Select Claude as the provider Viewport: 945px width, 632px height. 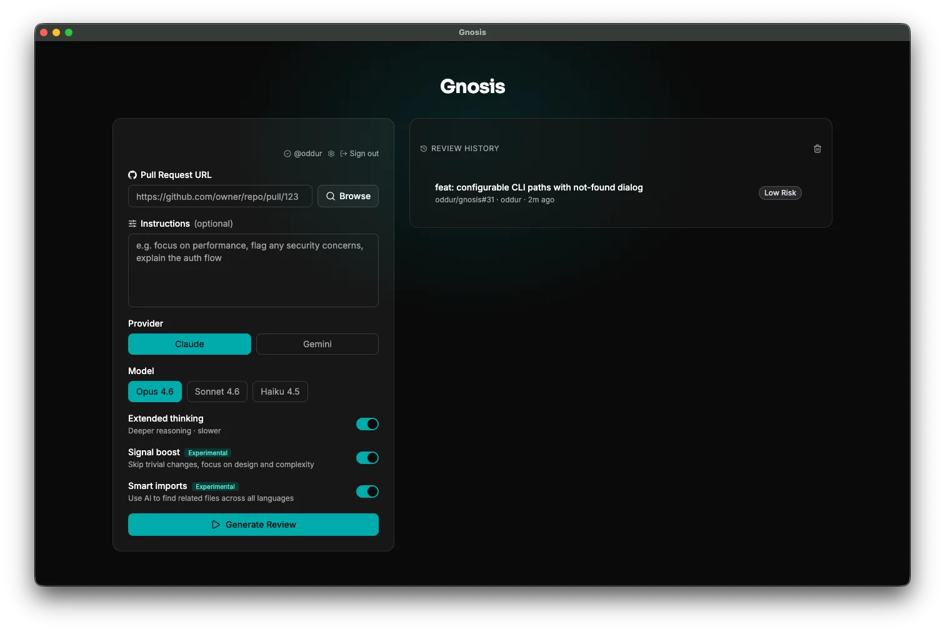(x=189, y=344)
